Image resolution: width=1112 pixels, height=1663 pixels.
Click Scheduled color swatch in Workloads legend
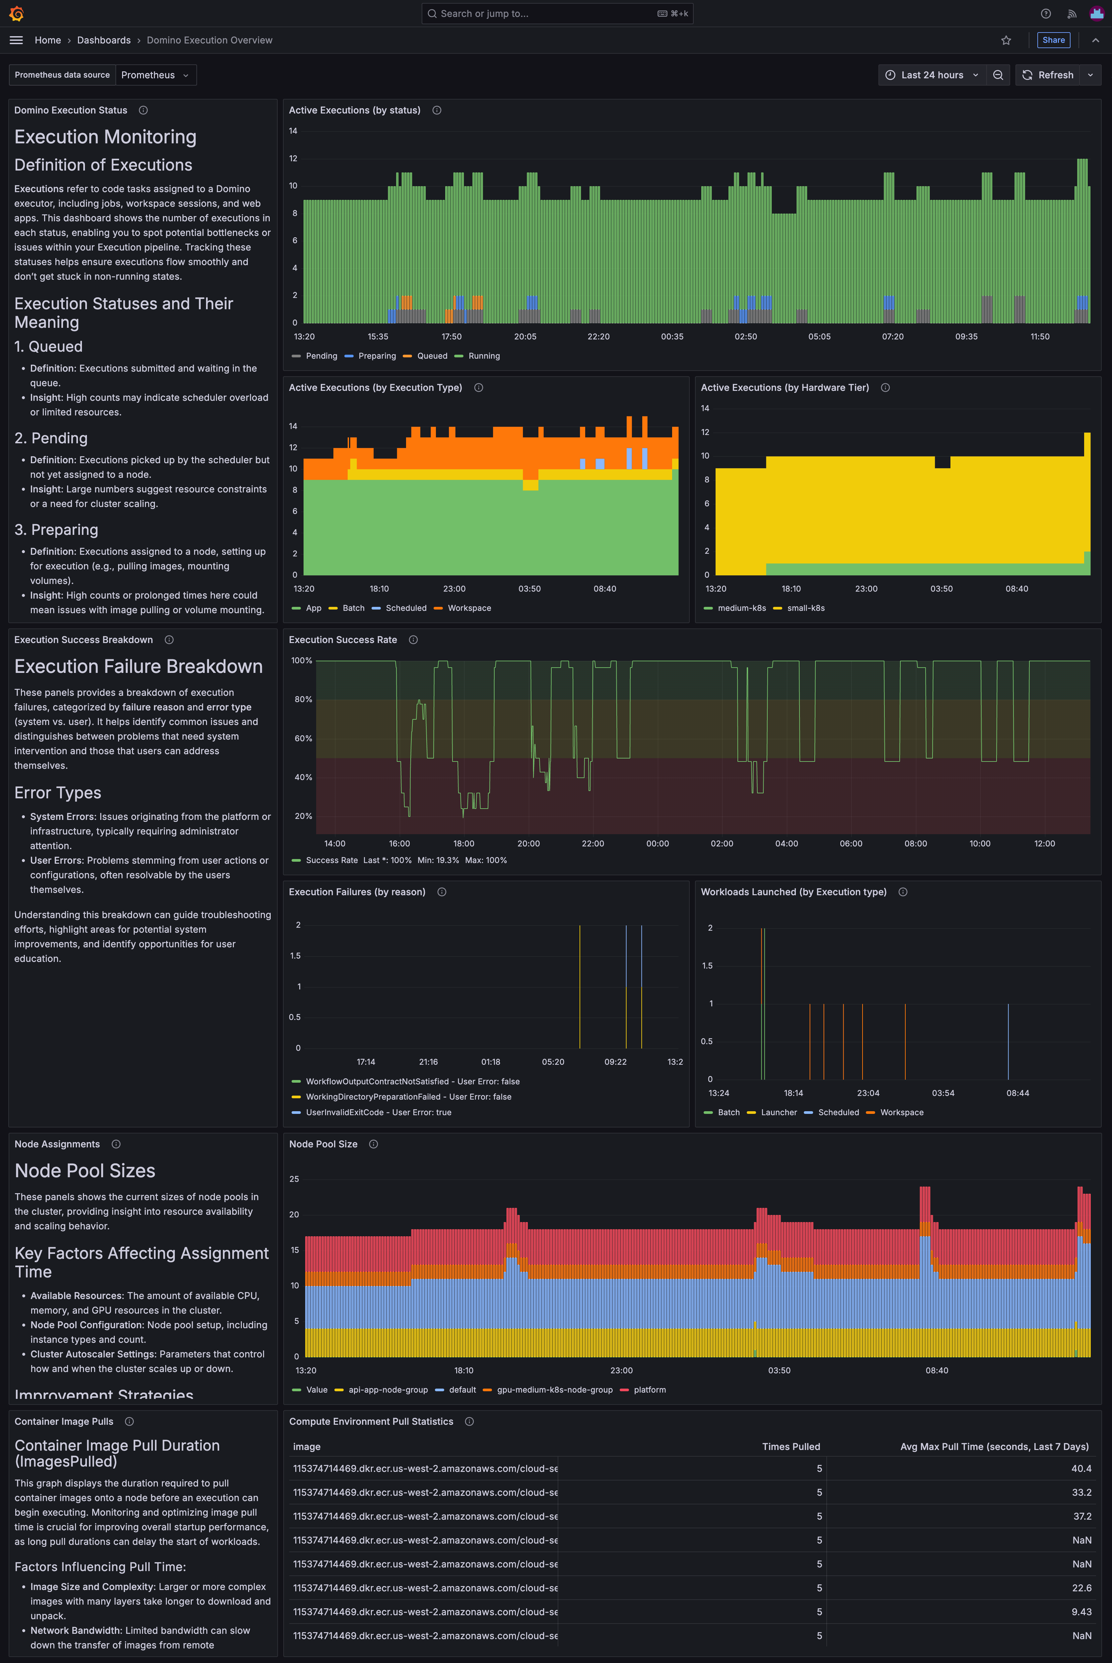coord(808,1113)
